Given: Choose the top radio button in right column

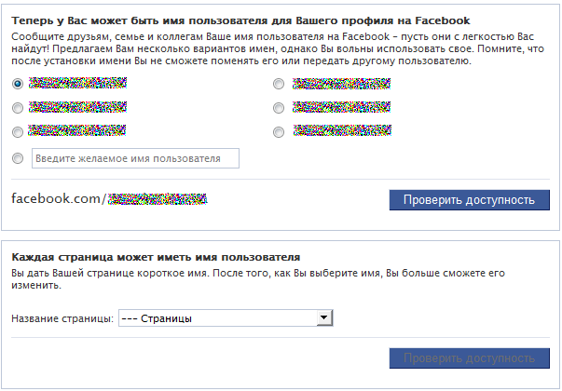Looking at the screenshot, I should click(x=279, y=84).
